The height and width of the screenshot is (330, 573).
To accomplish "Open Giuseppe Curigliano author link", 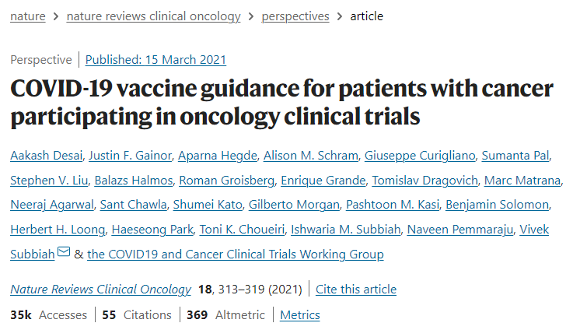I will click(420, 156).
